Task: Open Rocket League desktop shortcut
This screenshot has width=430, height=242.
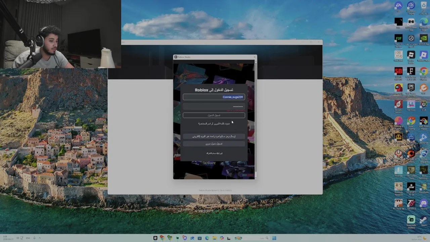Action: 424,156
